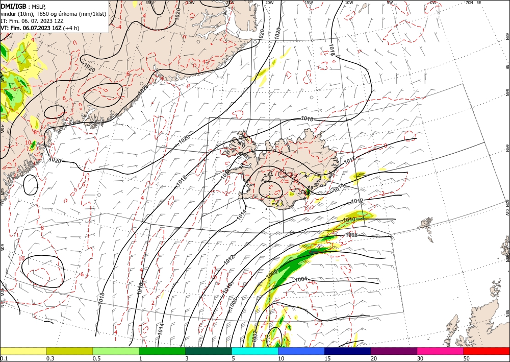Click the 'IT: Fim. 06. 07. 2023 12Z' line
The width and height of the screenshot is (510, 362).
(32, 21)
